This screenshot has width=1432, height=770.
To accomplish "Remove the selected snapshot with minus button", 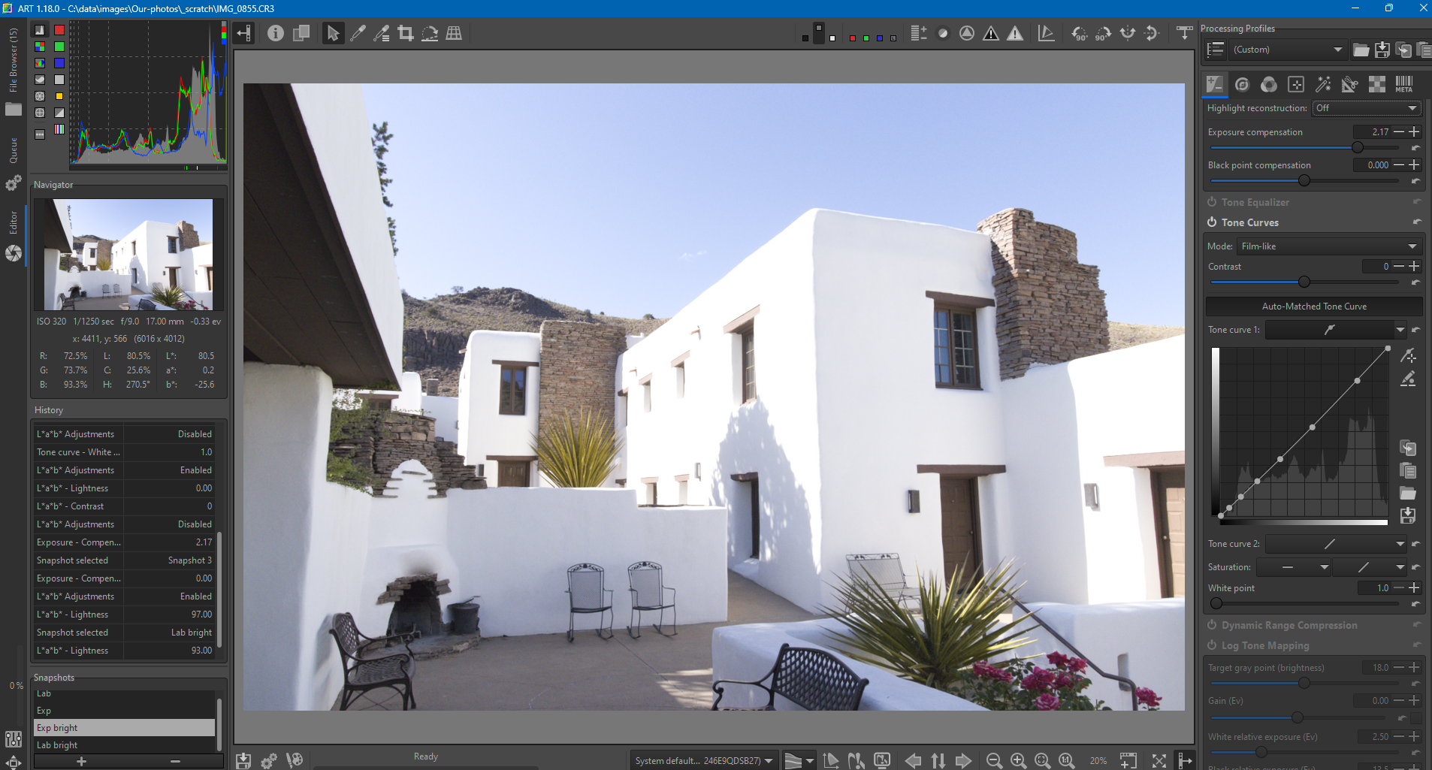I will pyautogui.click(x=175, y=762).
